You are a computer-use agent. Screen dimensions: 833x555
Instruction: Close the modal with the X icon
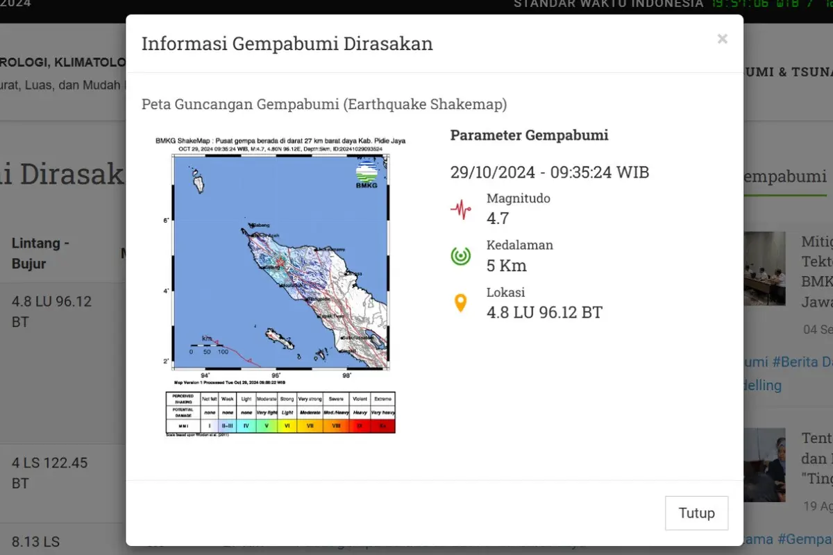click(722, 39)
